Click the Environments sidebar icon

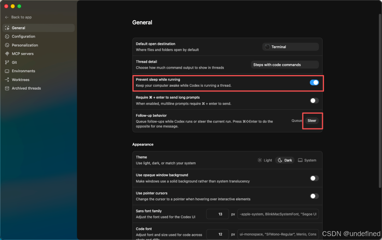pos(7,71)
